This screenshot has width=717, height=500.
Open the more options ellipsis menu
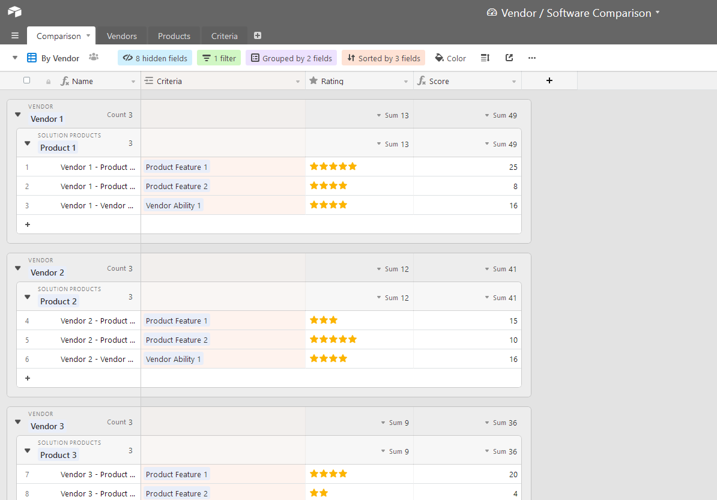click(532, 58)
